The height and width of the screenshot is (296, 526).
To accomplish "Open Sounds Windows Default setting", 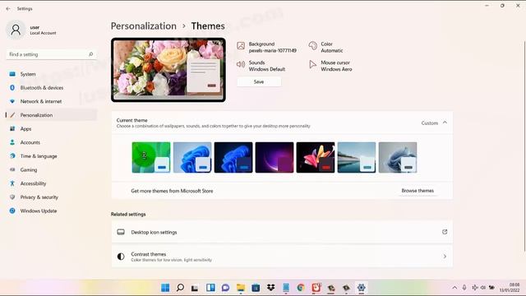I will point(261,66).
